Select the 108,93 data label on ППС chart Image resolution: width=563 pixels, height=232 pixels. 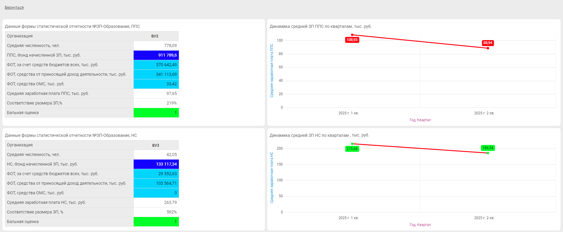click(352, 40)
